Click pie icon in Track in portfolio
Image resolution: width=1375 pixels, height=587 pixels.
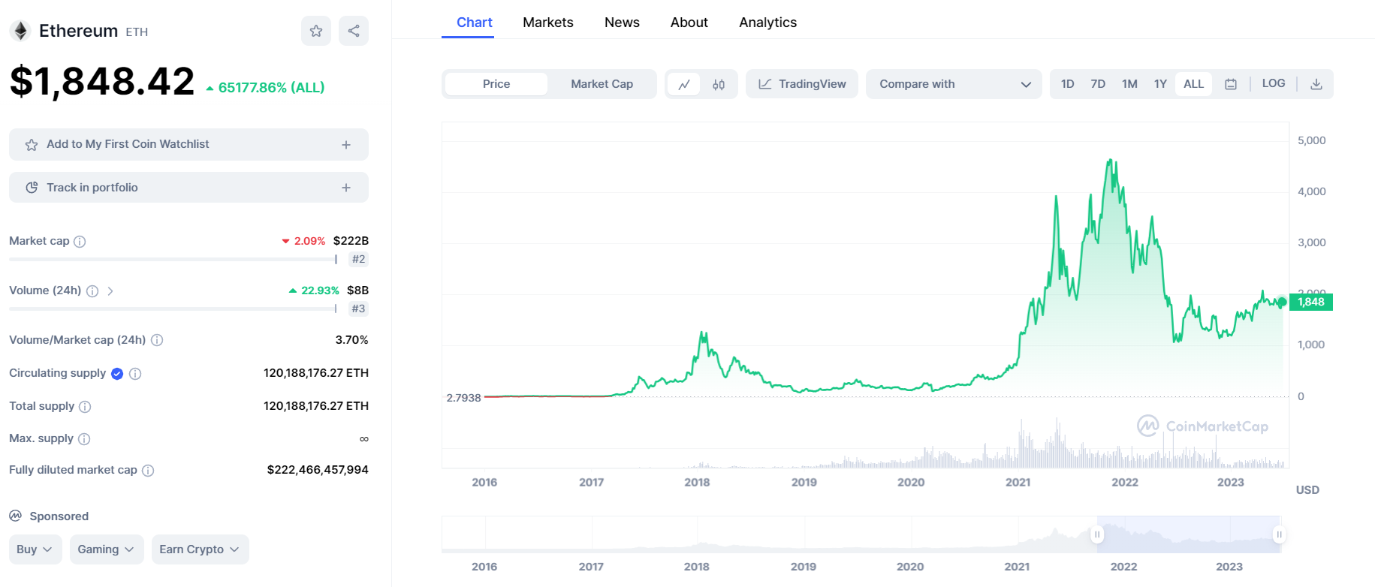click(32, 188)
